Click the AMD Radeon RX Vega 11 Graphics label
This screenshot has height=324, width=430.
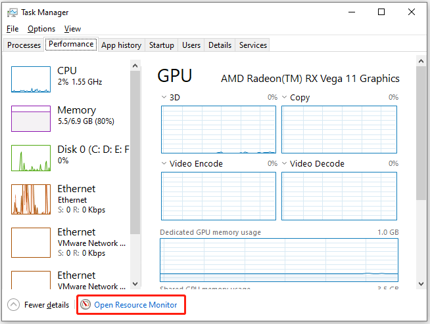310,79
